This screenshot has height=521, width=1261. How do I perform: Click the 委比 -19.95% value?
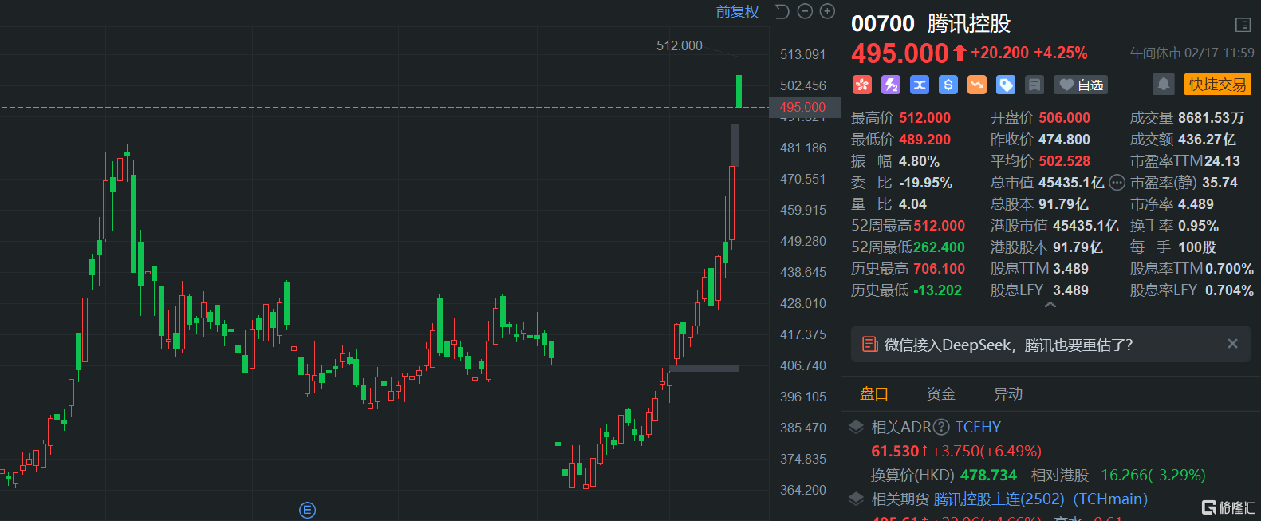pyautogui.click(x=925, y=182)
